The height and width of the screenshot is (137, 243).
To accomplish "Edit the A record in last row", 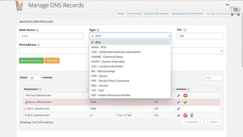I will click(179, 115).
